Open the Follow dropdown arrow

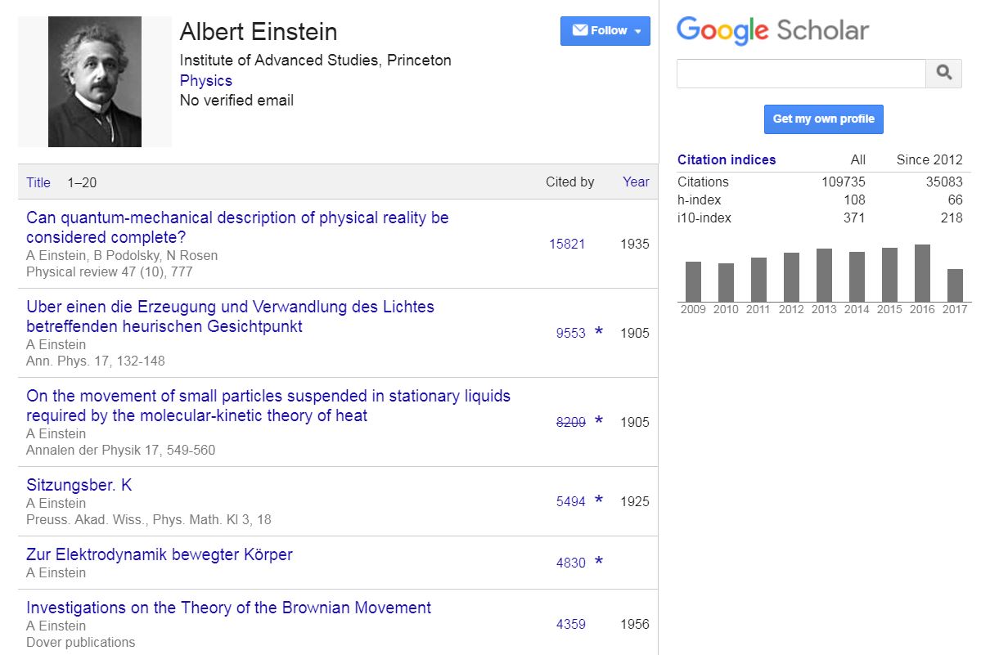tap(637, 31)
